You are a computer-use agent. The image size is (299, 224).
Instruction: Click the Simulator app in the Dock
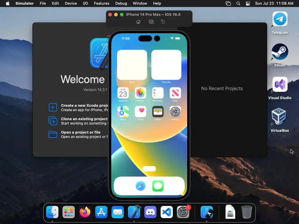(207, 212)
